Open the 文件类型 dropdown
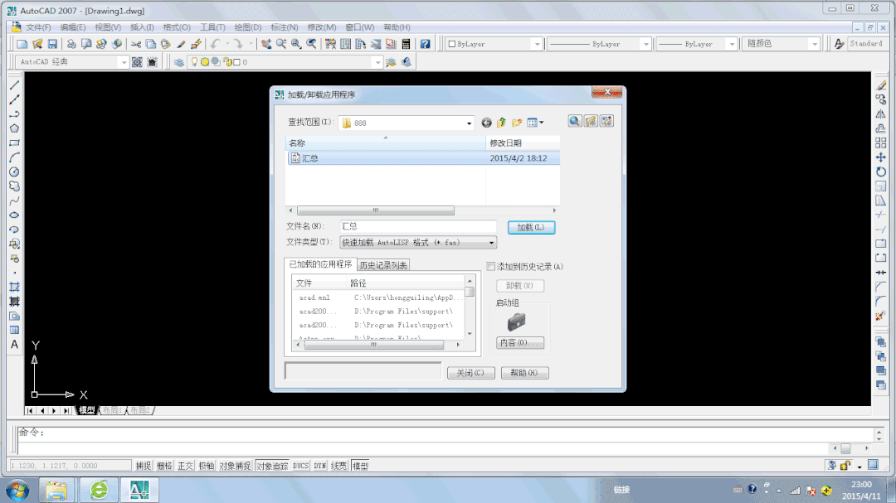 tap(491, 243)
